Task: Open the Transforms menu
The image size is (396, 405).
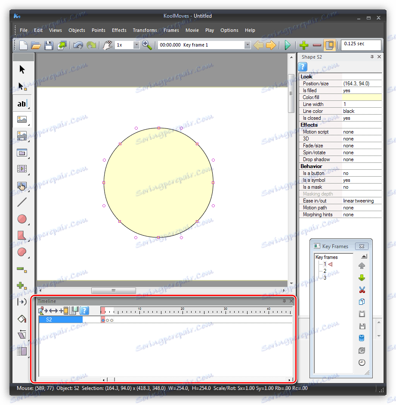Action: pyautogui.click(x=145, y=30)
